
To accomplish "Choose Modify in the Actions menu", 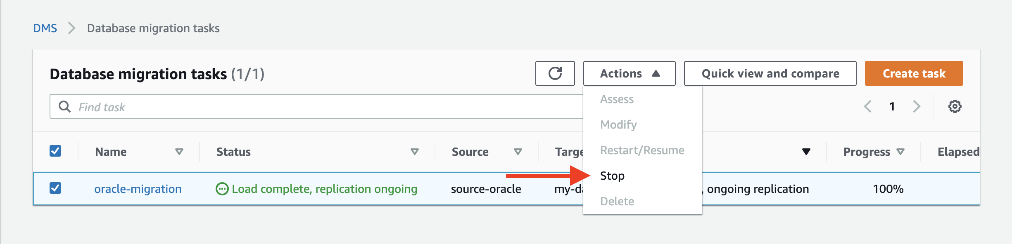I will click(618, 124).
